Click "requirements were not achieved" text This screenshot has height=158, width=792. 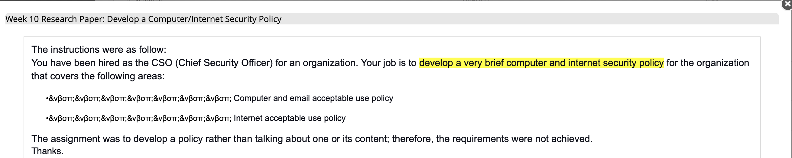(522, 139)
